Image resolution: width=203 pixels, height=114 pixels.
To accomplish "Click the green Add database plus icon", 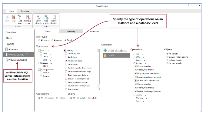I will [x=105, y=50].
